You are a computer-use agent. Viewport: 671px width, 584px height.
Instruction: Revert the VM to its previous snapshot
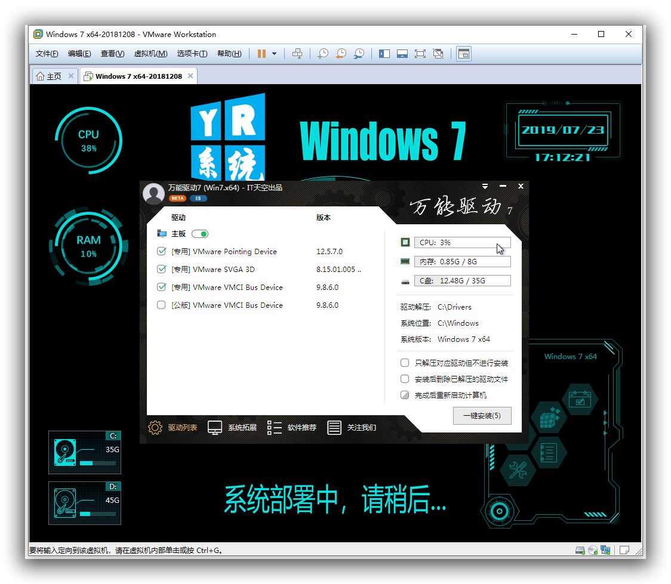(341, 54)
